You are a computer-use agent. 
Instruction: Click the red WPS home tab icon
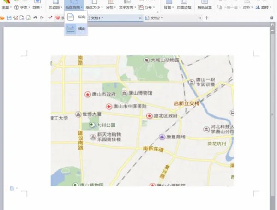tap(58, 18)
